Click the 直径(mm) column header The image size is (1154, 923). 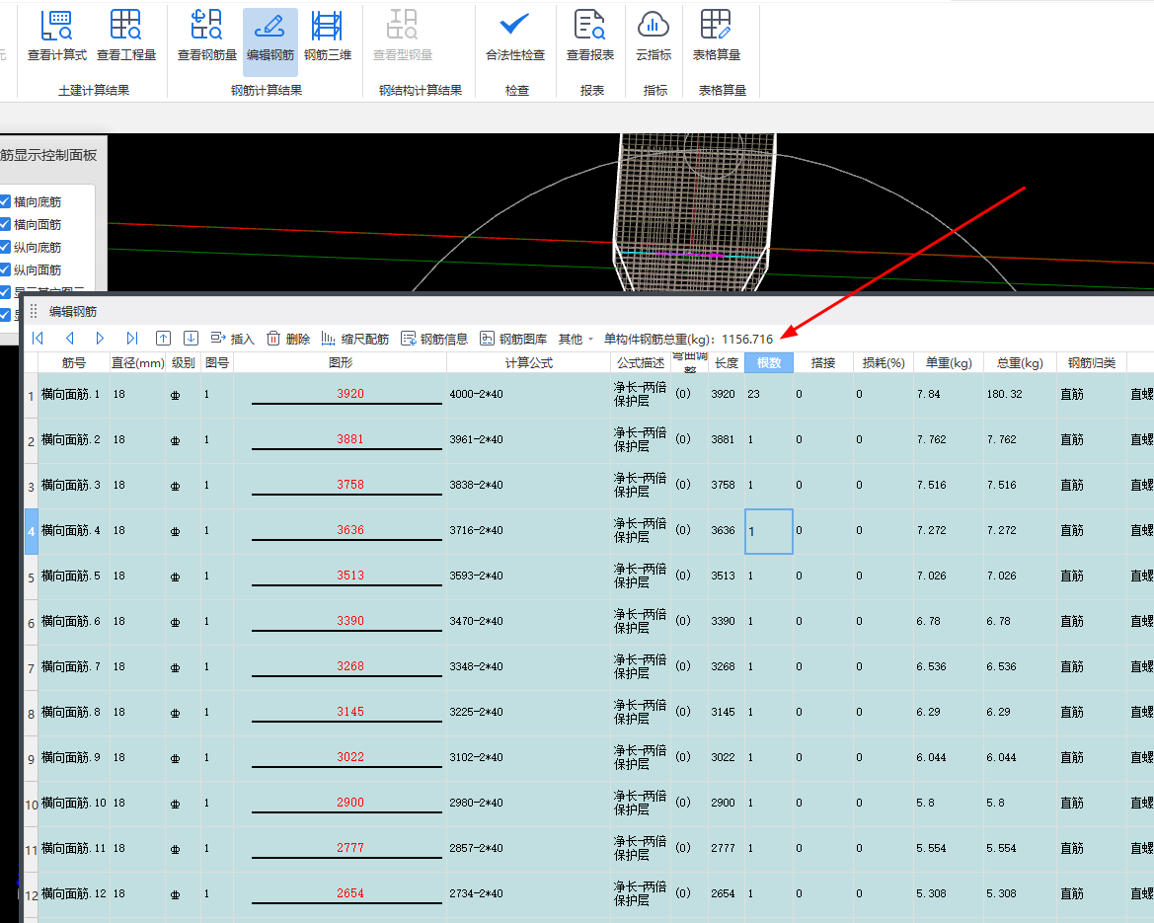pyautogui.click(x=137, y=363)
